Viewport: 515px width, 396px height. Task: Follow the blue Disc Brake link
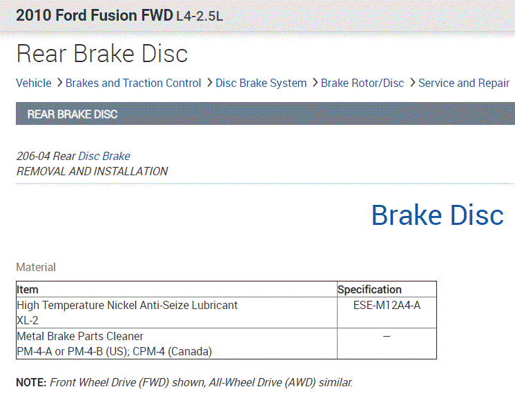point(104,156)
